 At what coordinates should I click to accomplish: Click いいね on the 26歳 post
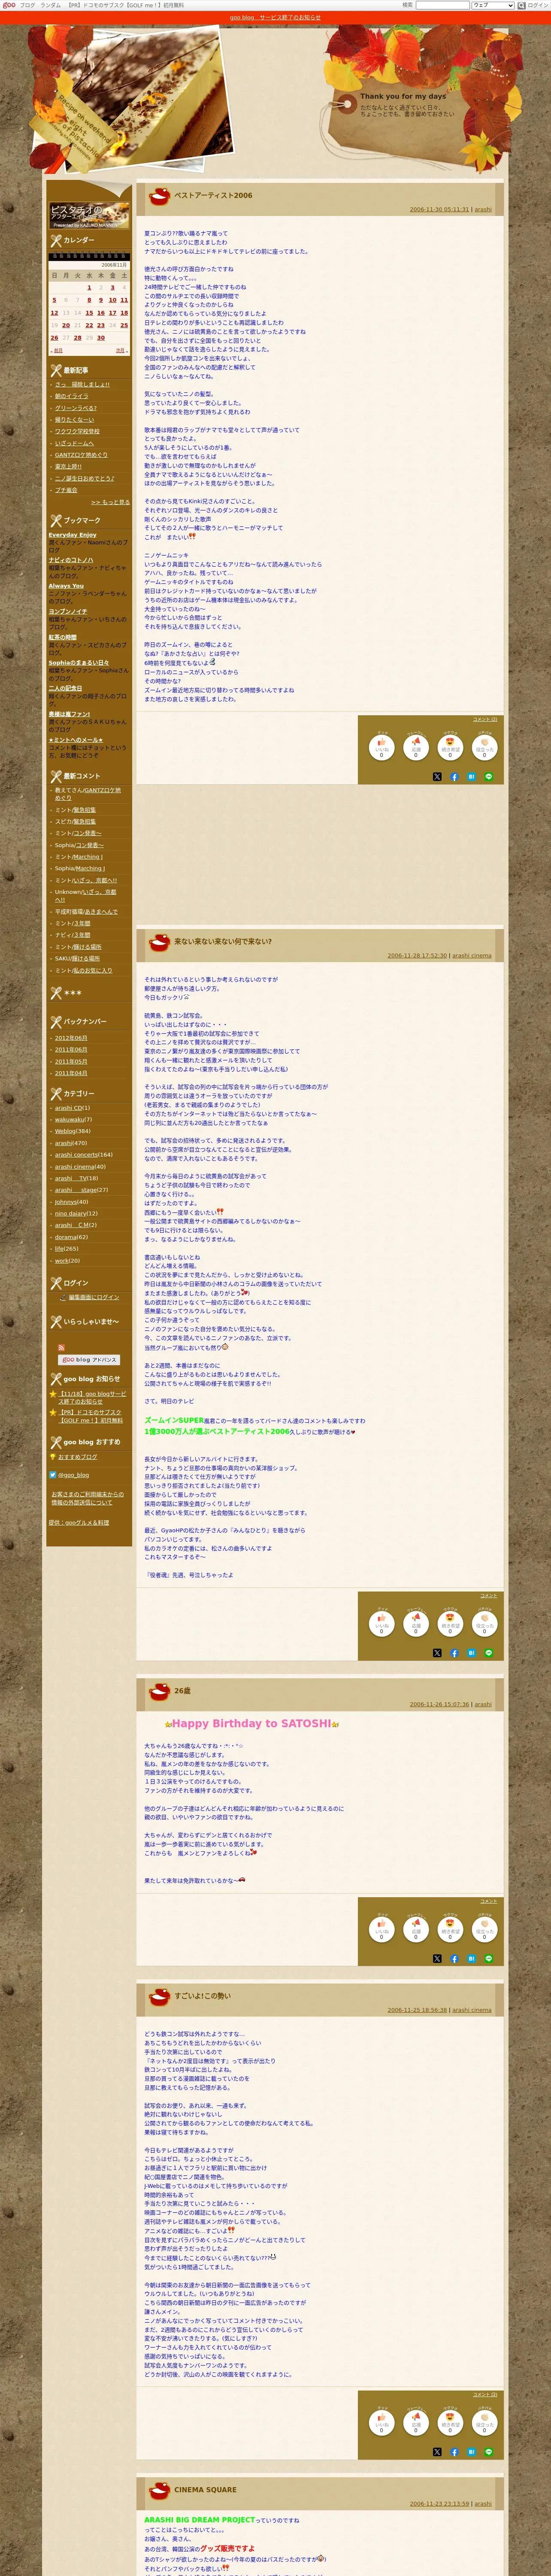coord(381,1930)
